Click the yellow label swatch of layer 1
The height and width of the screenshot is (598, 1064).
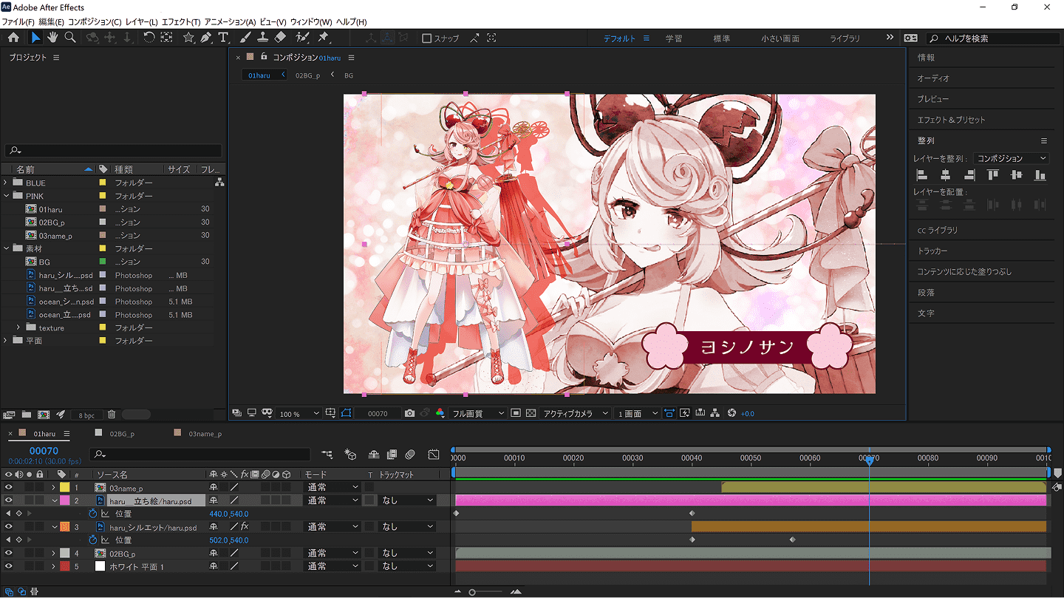[64, 487]
